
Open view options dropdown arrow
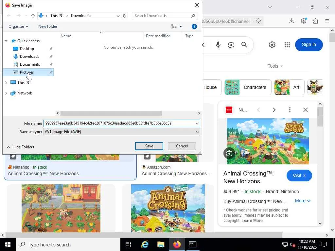point(181,26)
